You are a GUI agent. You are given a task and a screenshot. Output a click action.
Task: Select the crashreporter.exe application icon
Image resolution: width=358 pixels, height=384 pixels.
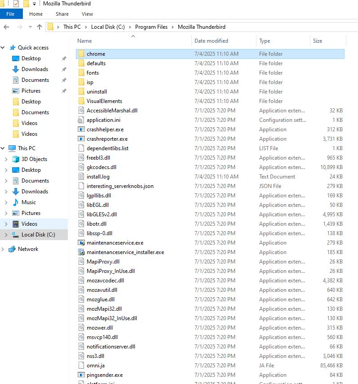pyautogui.click(x=81, y=139)
